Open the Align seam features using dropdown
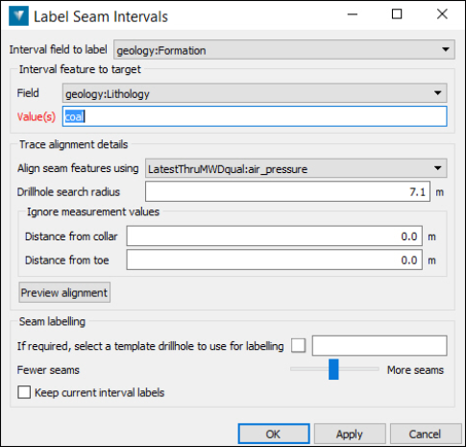Viewport: 466px width, 447px height. pyautogui.click(x=296, y=168)
